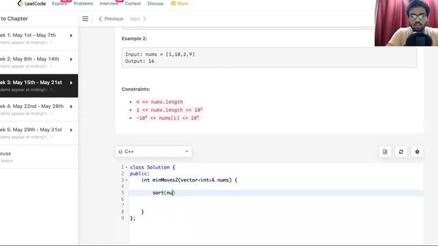Reset code with the refresh icon
This screenshot has width=438, height=246.
pos(401,152)
